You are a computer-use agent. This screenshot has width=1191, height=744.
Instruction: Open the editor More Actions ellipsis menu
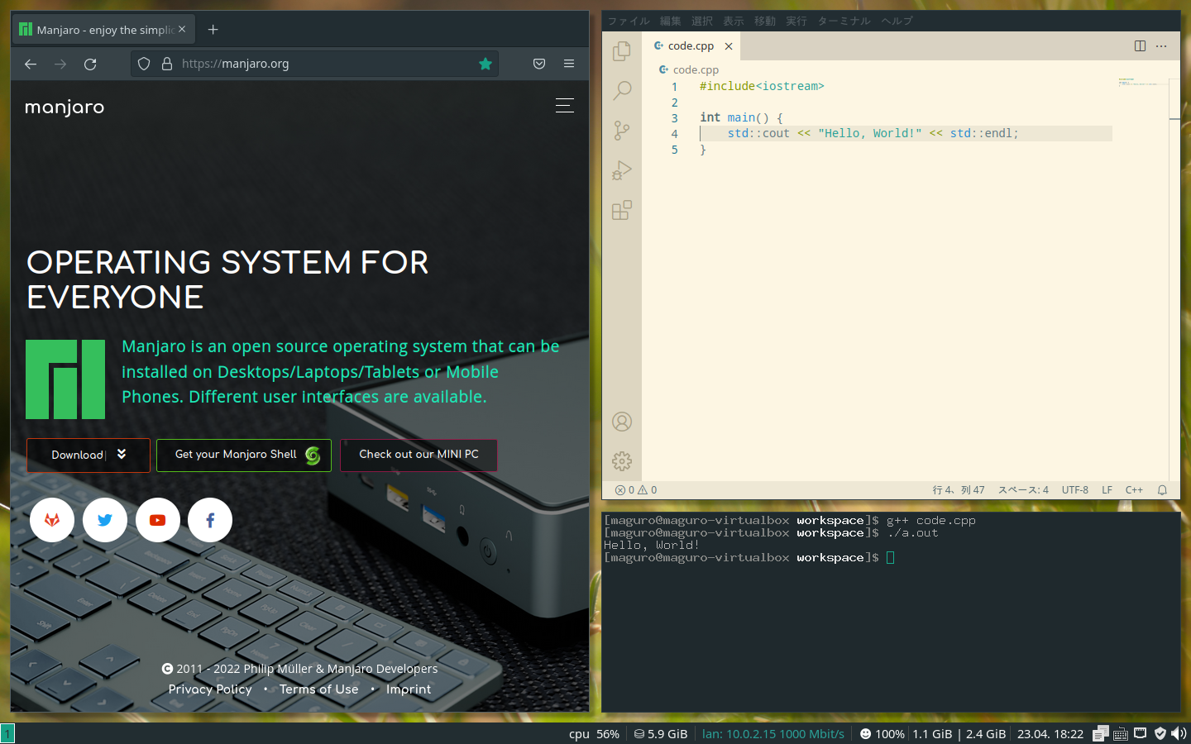(1161, 46)
